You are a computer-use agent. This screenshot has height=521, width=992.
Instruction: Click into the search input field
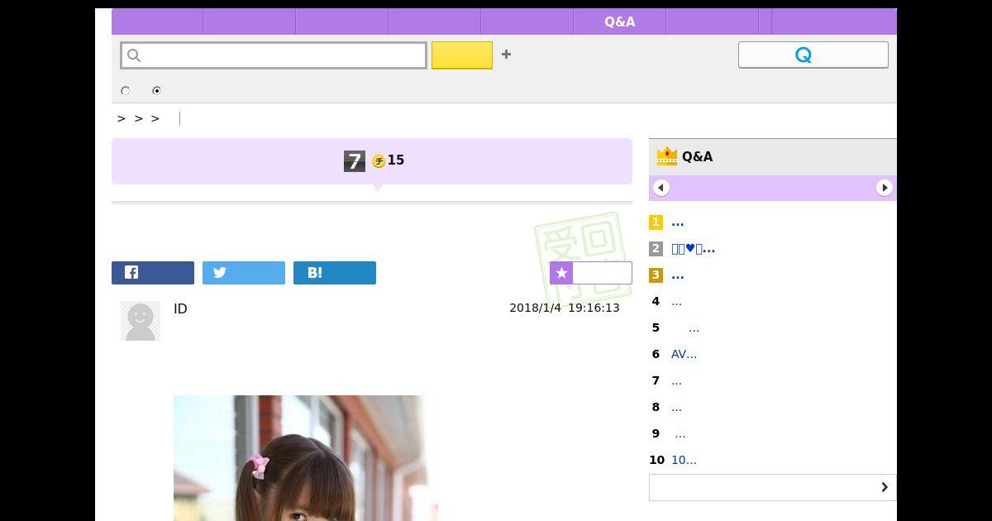[x=274, y=55]
